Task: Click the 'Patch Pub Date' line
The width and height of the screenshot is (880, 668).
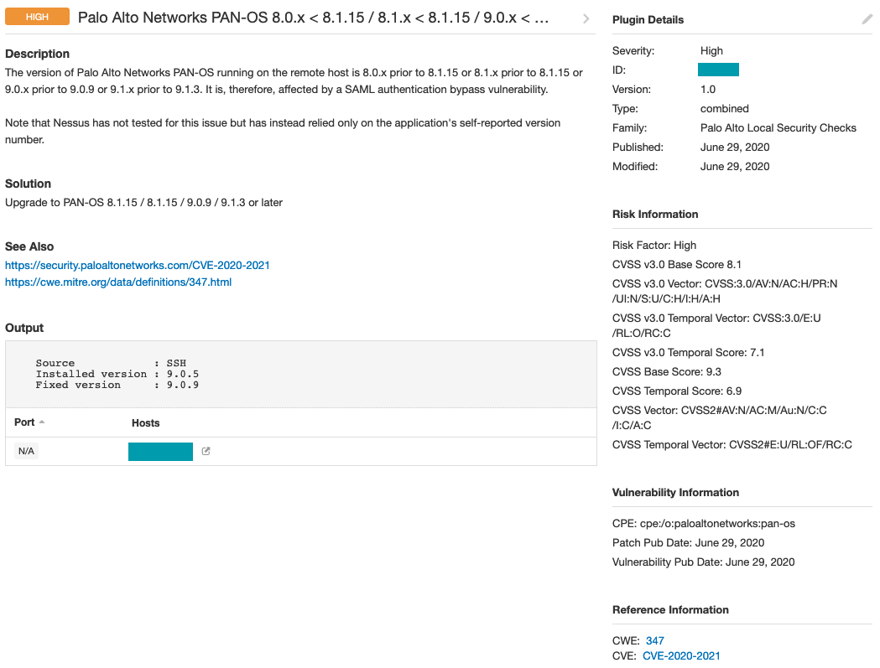Action: coord(688,543)
